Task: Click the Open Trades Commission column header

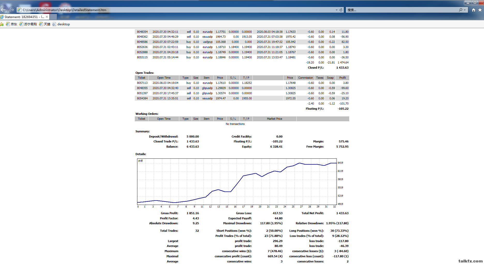Action: 306,78
